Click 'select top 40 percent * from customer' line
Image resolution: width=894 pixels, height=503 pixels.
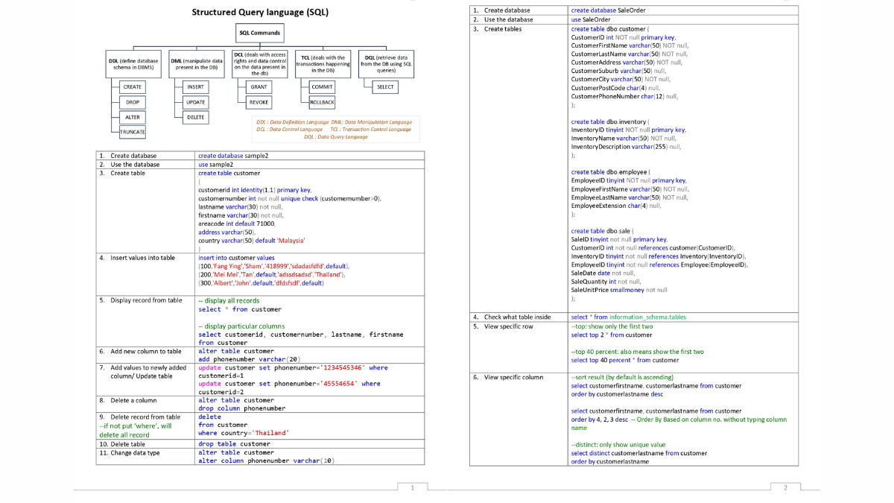coord(625,360)
